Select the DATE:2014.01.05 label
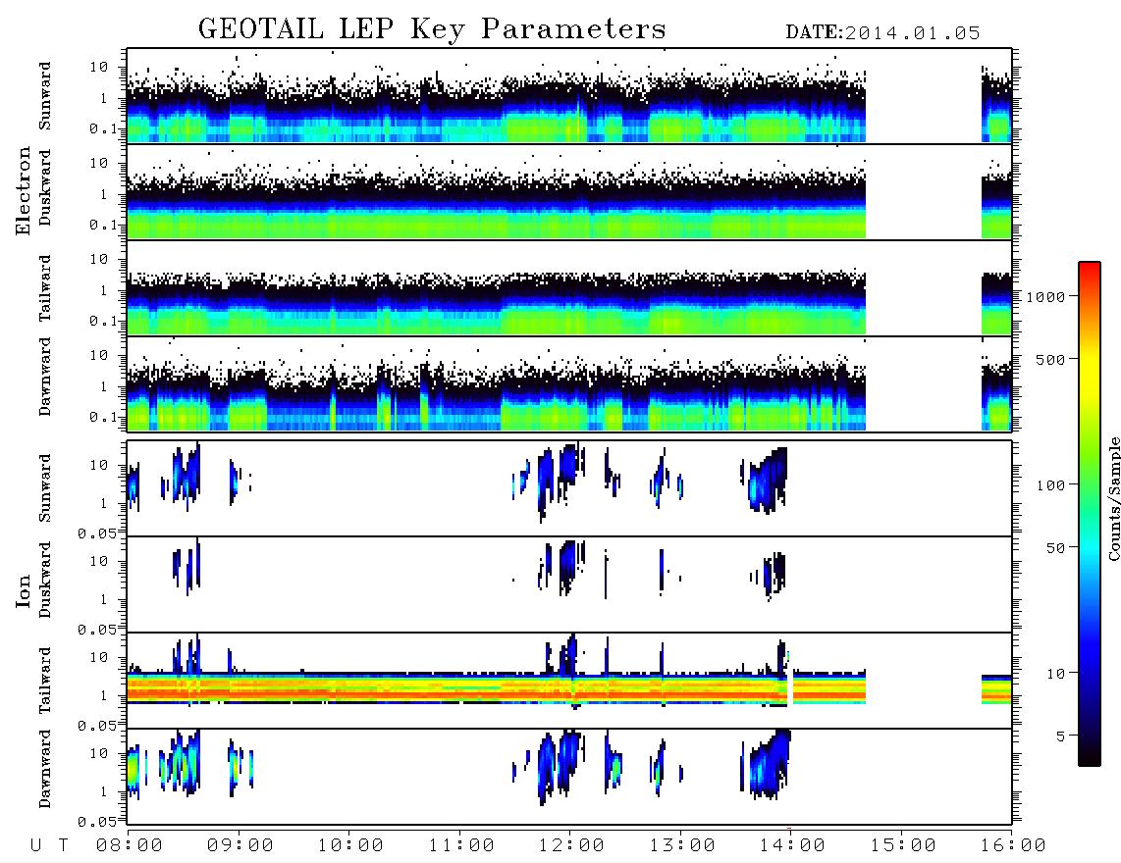Screen dimensions: 1121x863 (x=882, y=33)
